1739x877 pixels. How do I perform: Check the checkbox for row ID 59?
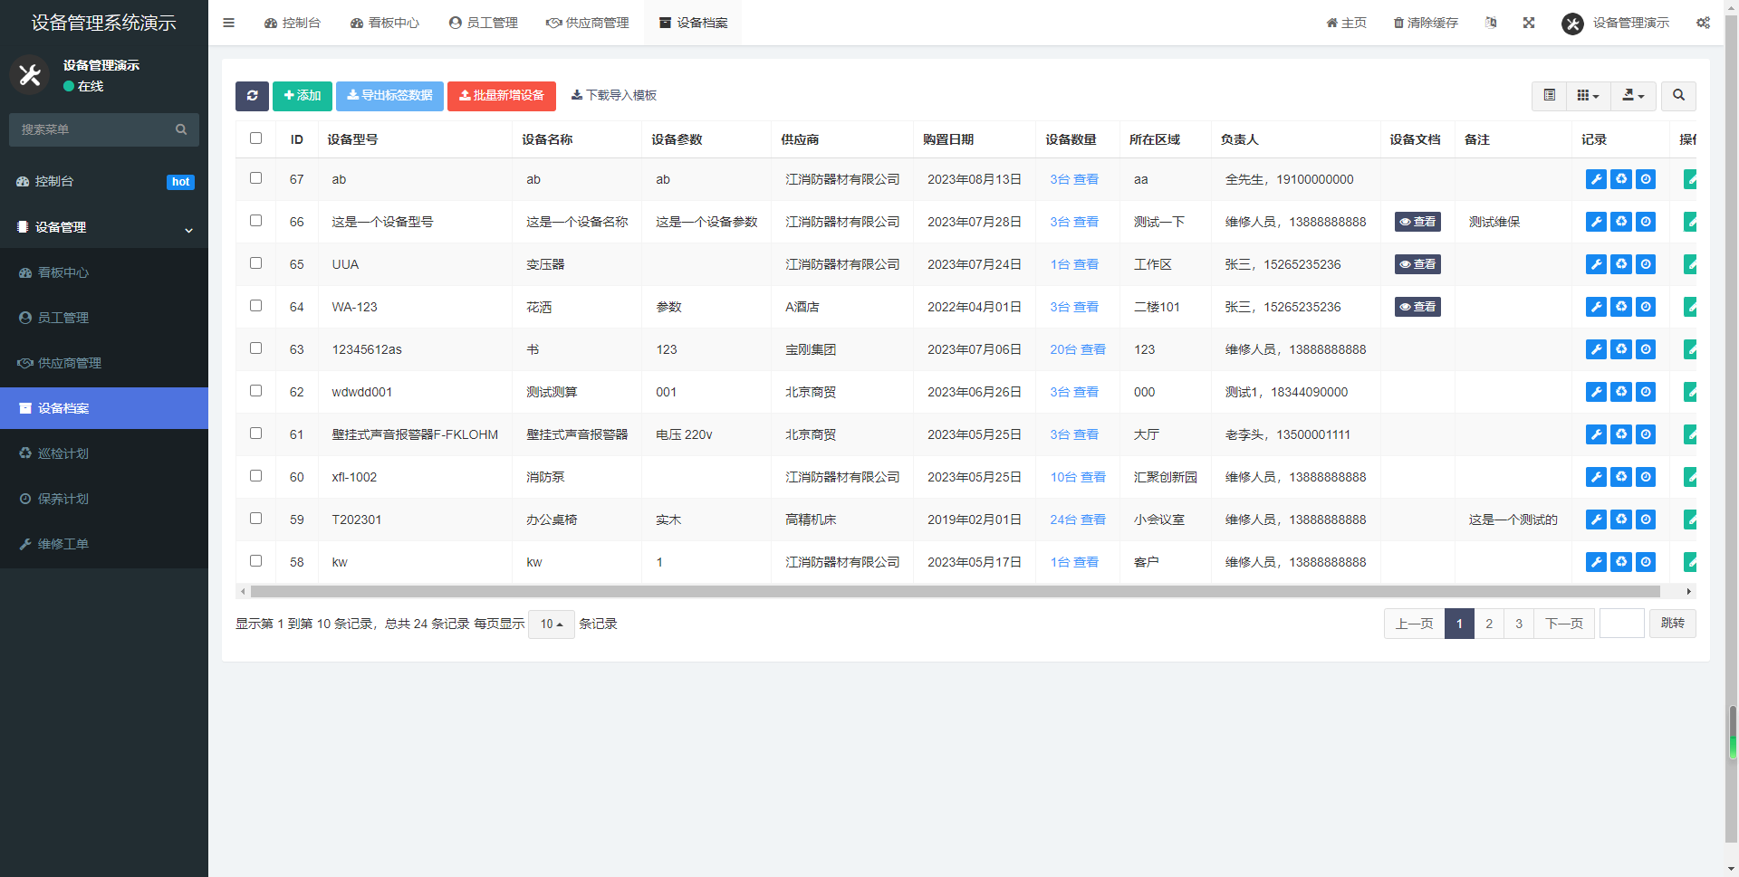click(x=255, y=519)
